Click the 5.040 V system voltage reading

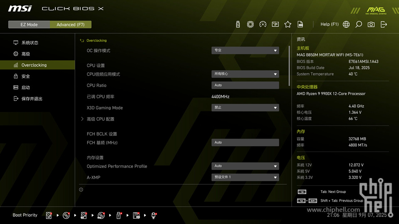click(355, 172)
